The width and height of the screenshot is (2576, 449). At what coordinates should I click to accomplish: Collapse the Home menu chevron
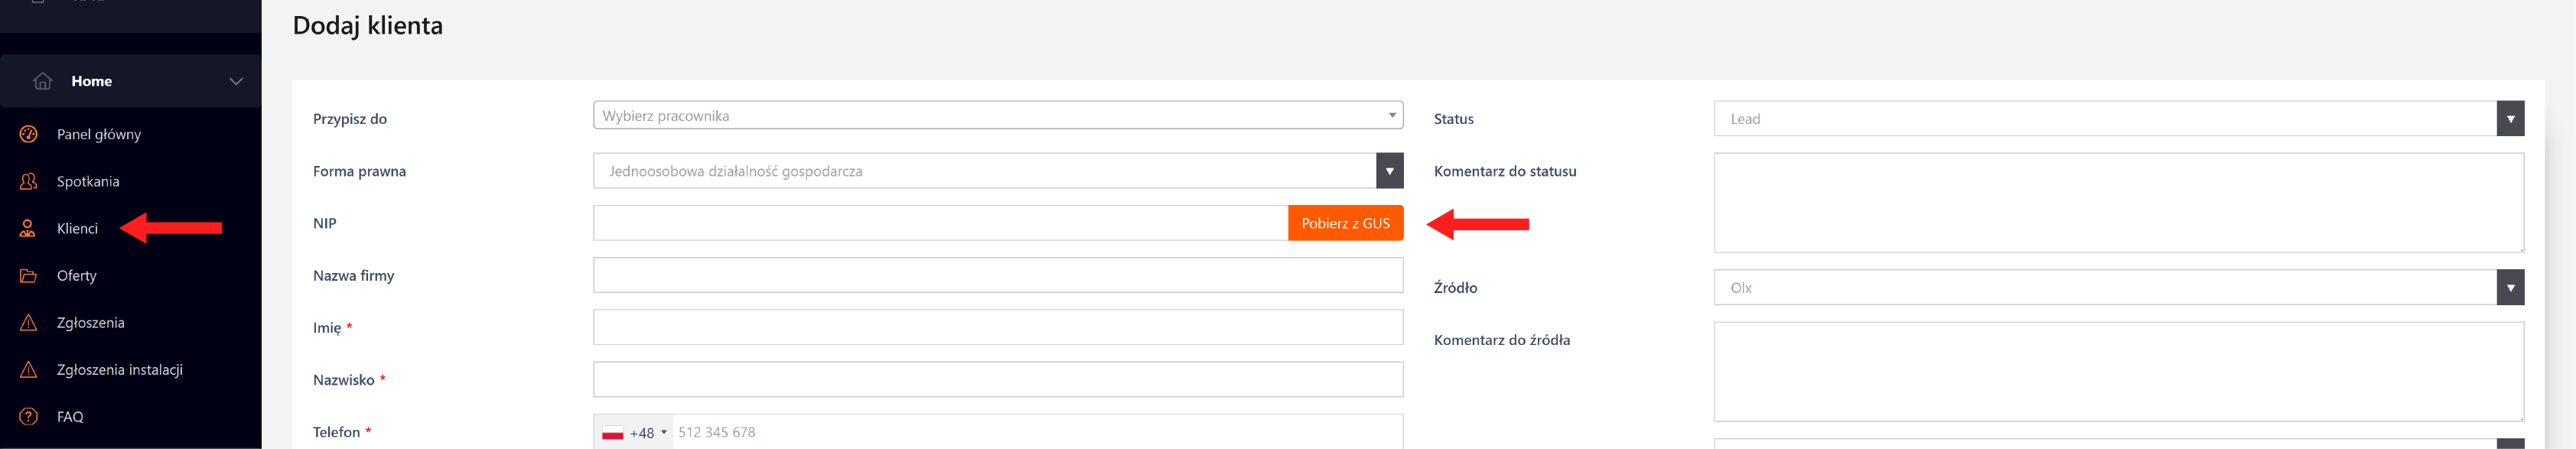pyautogui.click(x=236, y=81)
